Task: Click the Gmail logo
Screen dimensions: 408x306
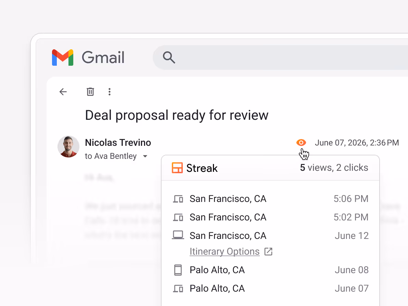Action: coord(88,58)
